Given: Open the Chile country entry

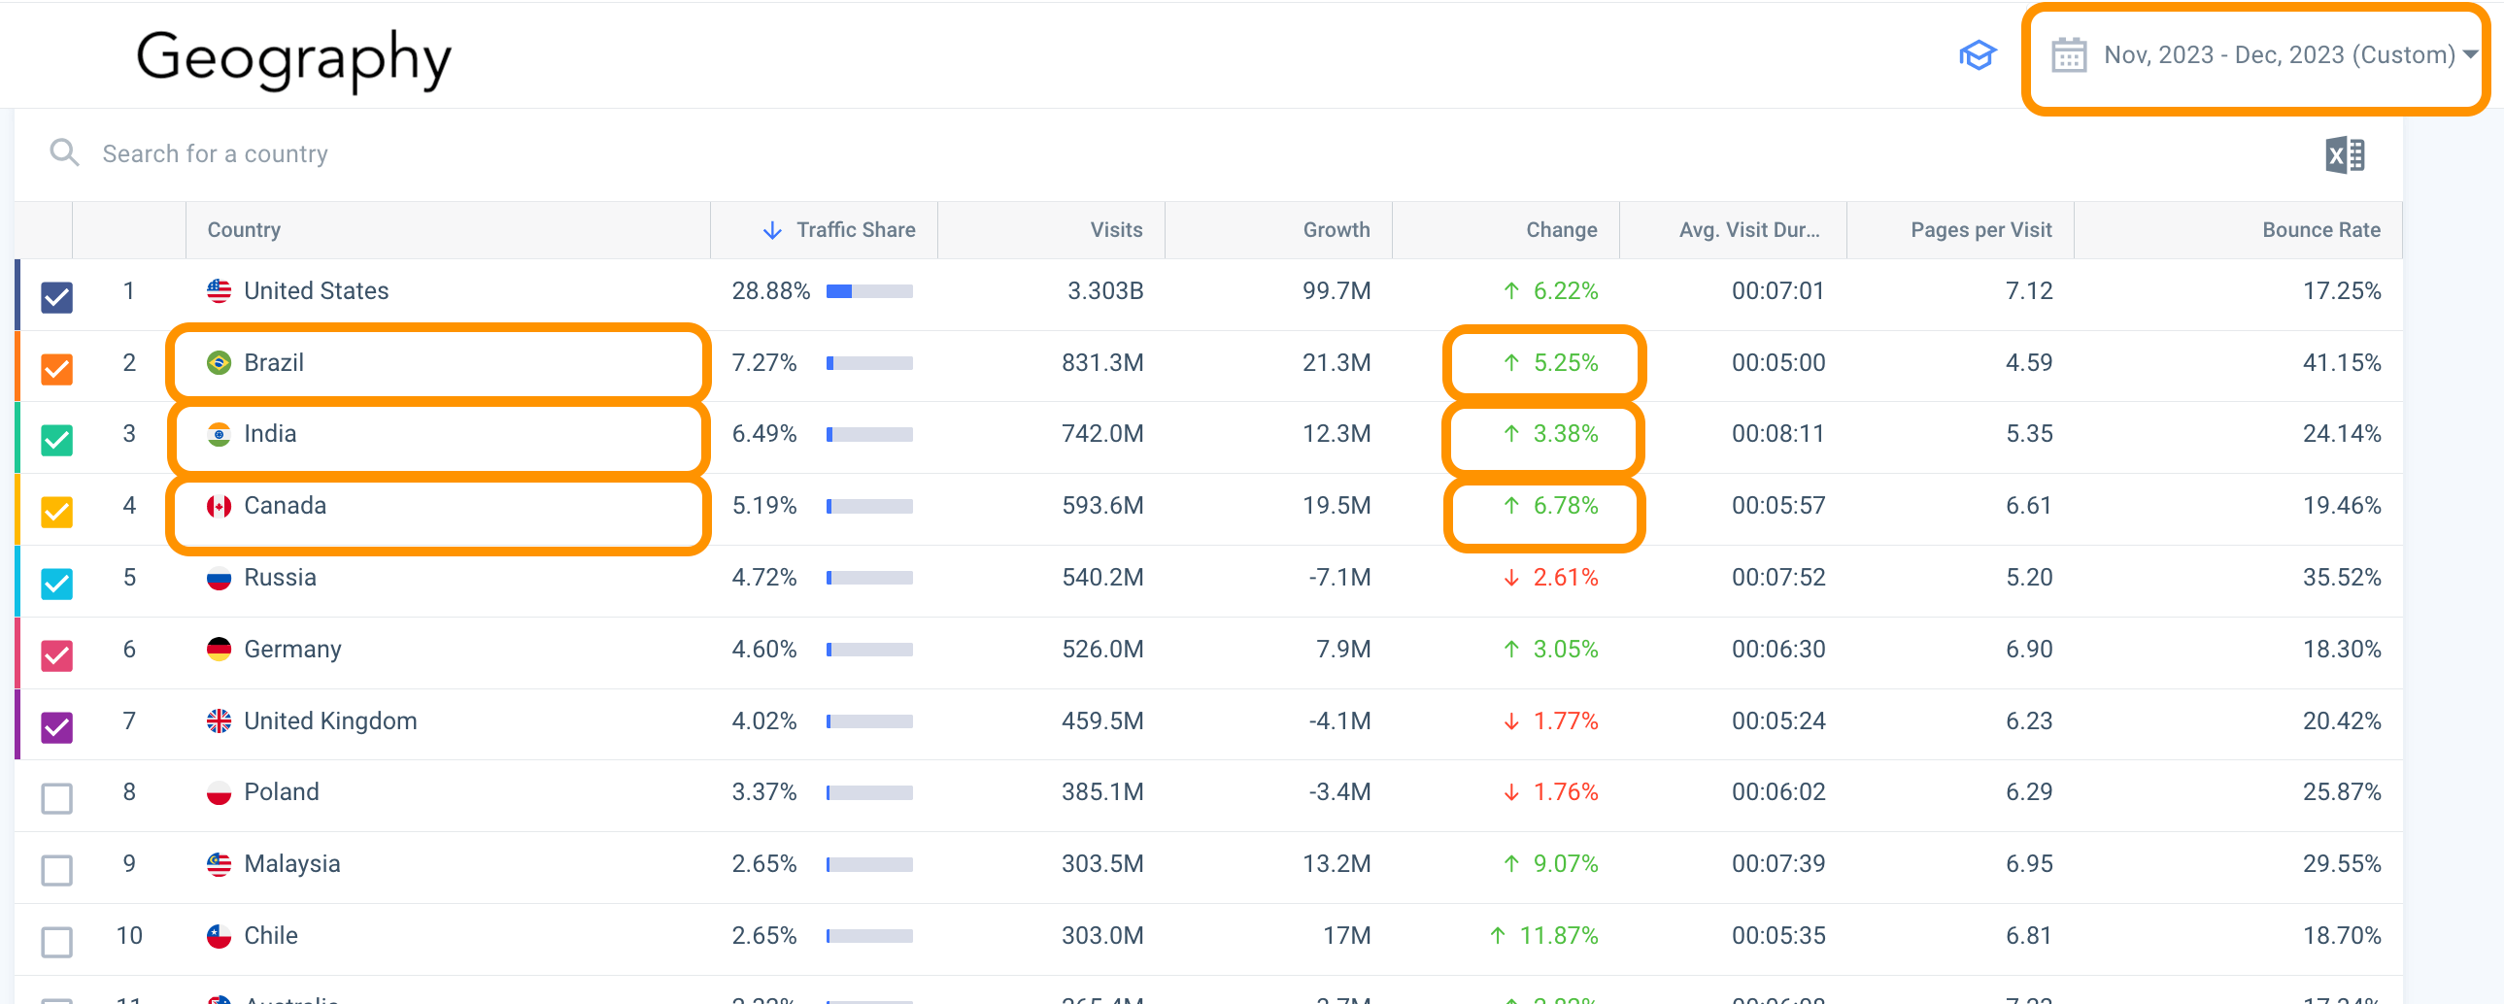Looking at the screenshot, I should click(270, 935).
